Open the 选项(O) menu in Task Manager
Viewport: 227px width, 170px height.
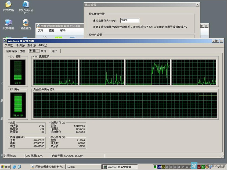pyautogui.click(x=20, y=45)
